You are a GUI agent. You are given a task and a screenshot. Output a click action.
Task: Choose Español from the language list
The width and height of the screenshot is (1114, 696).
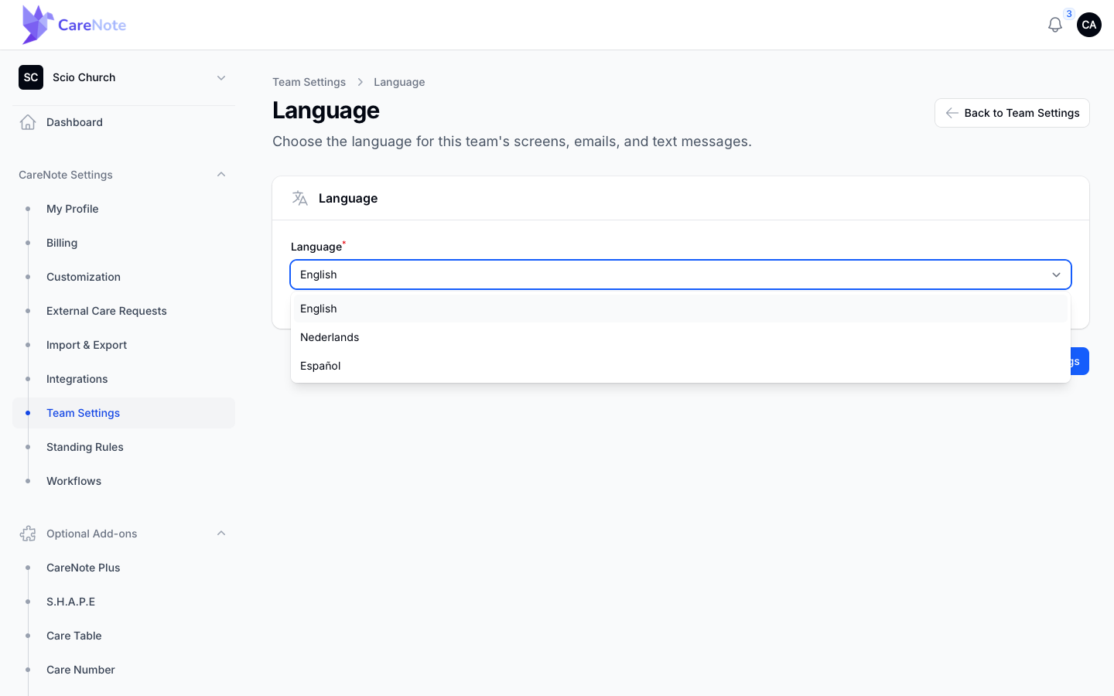pyautogui.click(x=681, y=366)
